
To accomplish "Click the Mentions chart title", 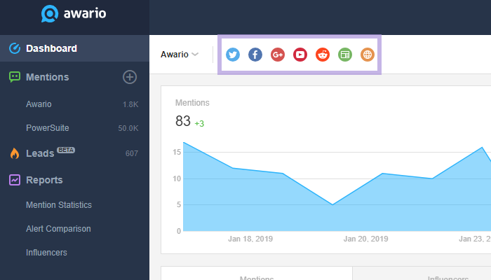I will coord(192,103).
